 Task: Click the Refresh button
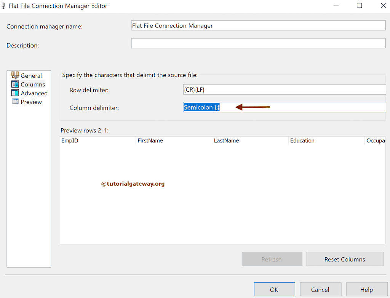coord(272,259)
